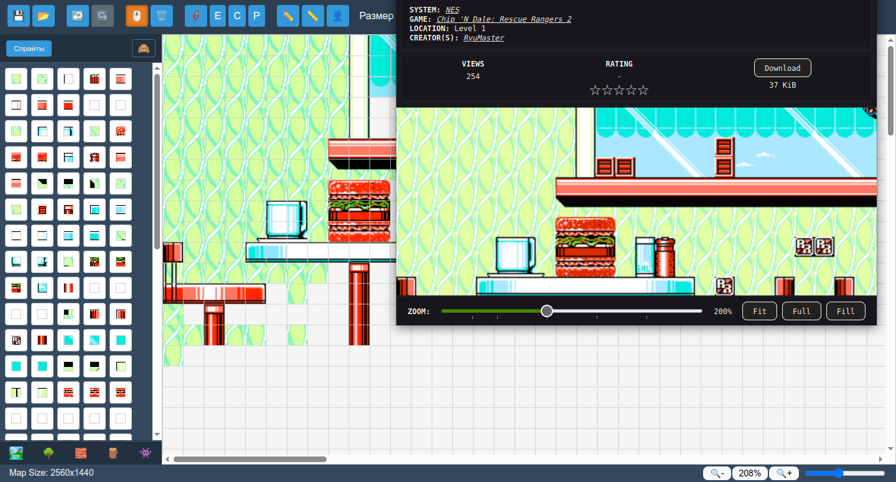Toggle the mouse selection tool
The image size is (896, 482).
pos(137,16)
